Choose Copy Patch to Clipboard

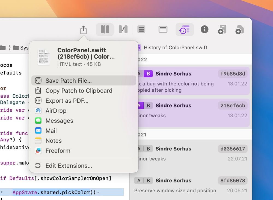pyautogui.click(x=84, y=91)
